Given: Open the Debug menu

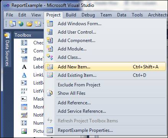Looking at the screenshot, I should click(x=88, y=15).
